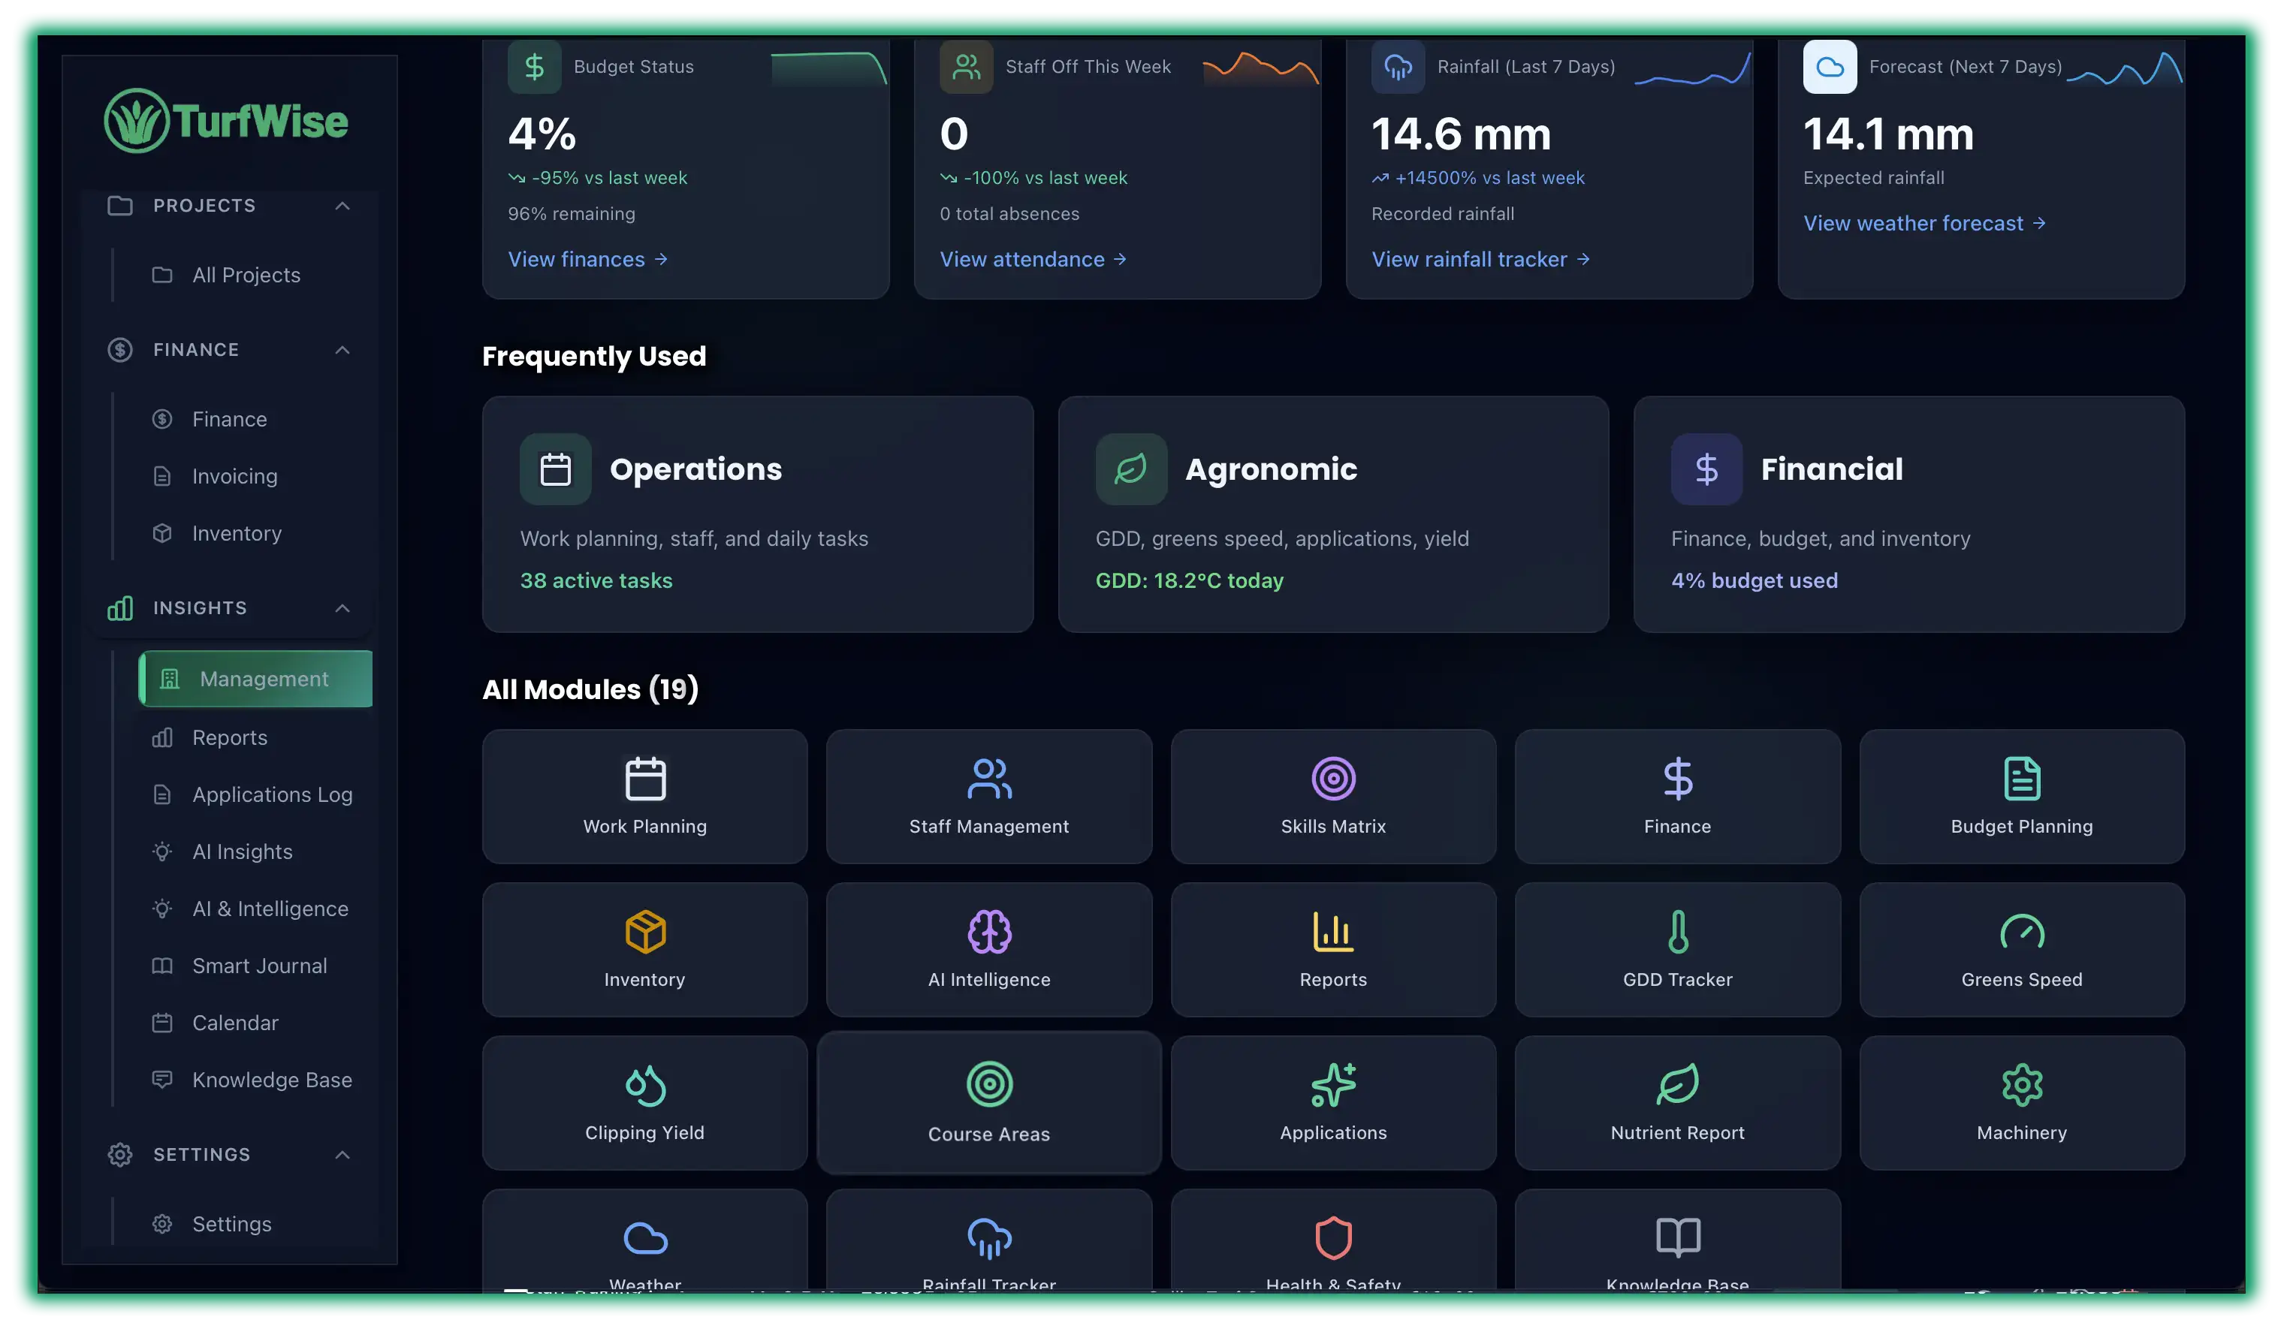Click the View finances link

click(588, 259)
